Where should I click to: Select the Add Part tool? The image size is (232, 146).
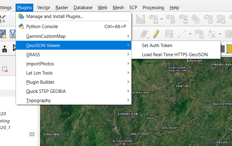pyautogui.click(x=221, y=19)
